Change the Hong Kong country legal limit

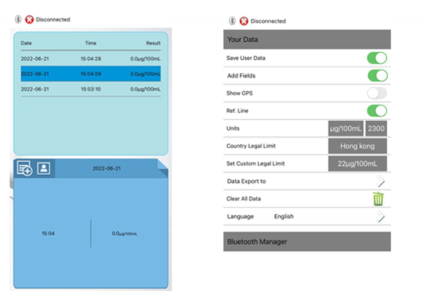[x=357, y=146]
